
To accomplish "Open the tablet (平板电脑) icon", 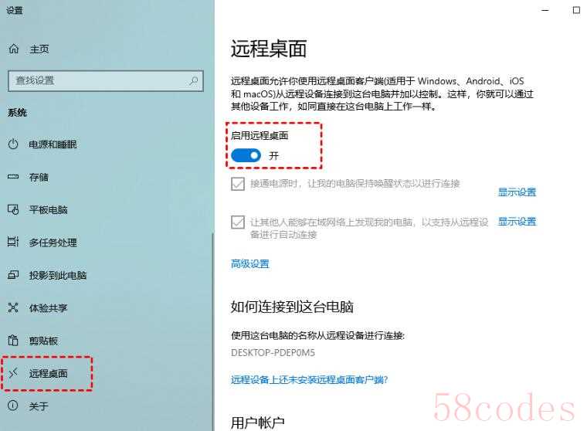I will coord(13,209).
